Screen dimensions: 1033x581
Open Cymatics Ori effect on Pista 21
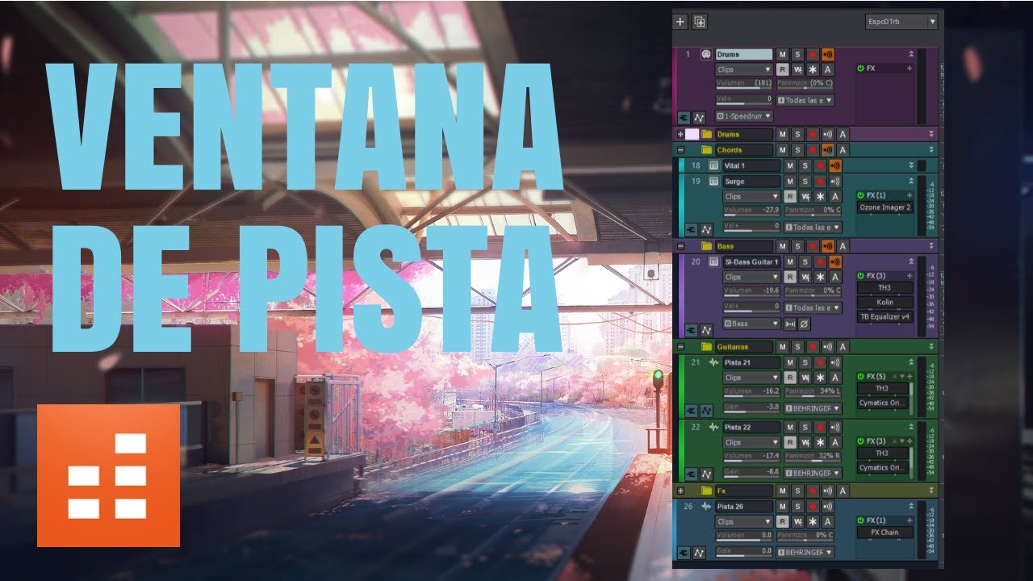point(881,403)
